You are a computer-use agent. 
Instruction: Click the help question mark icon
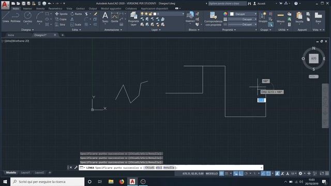coord(296,4)
